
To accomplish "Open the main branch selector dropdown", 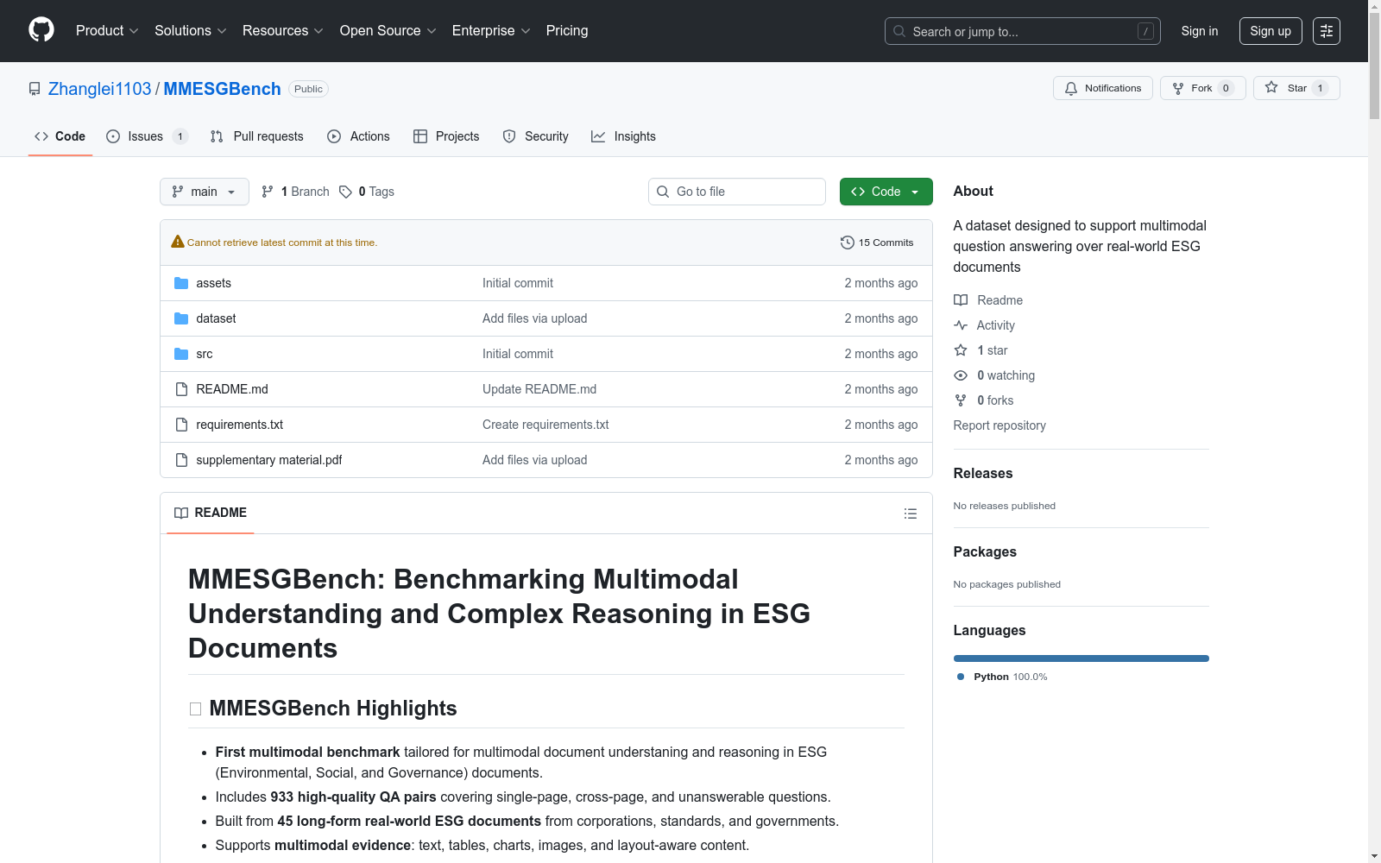I will (205, 192).
